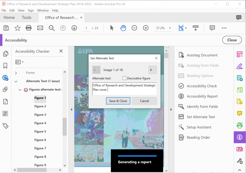Switch to the Home tab
This screenshot has width=246, height=173.
tap(9, 17)
